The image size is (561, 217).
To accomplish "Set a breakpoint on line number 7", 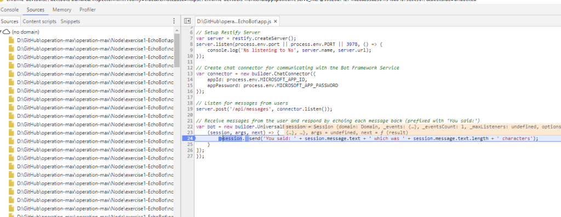I will [x=192, y=38].
